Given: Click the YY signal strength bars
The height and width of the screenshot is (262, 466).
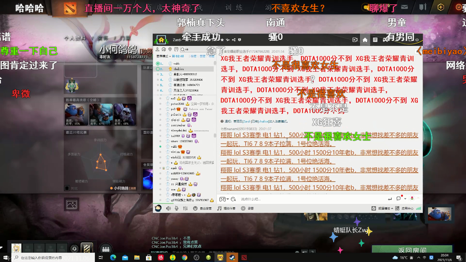Looking at the screenshot, I should 419,209.
